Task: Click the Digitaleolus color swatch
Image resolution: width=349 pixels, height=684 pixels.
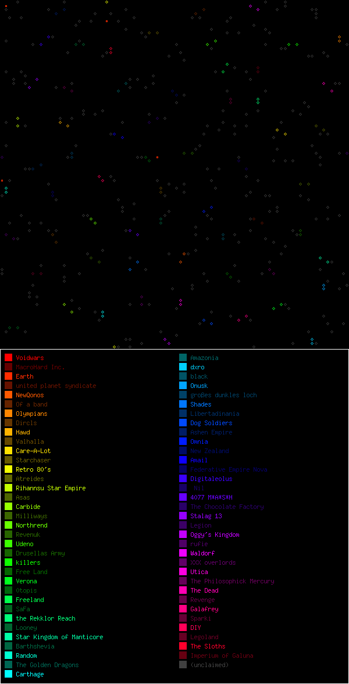Action: click(x=183, y=479)
